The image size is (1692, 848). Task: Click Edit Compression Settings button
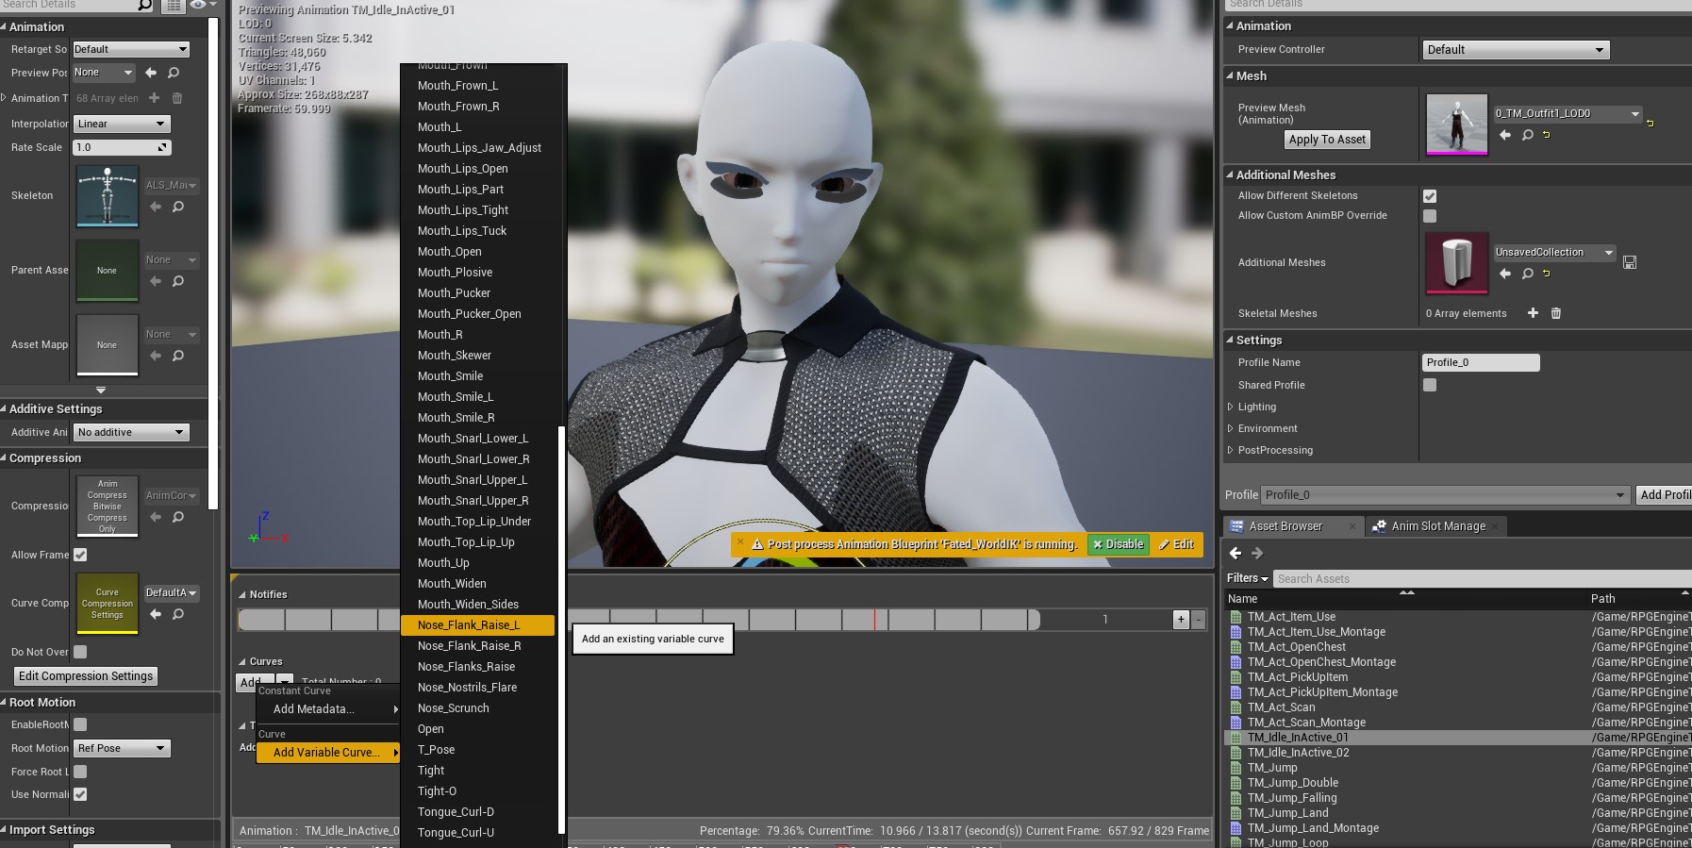[x=86, y=676]
